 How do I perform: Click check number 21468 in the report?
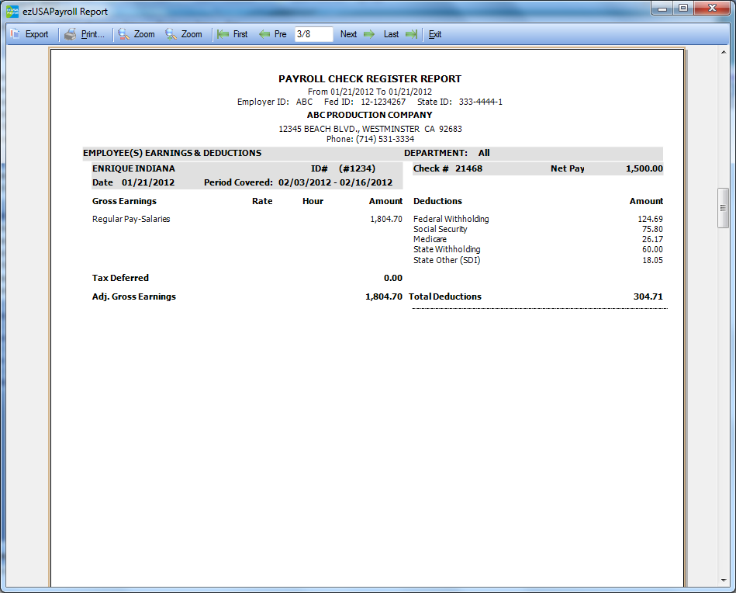coord(468,168)
